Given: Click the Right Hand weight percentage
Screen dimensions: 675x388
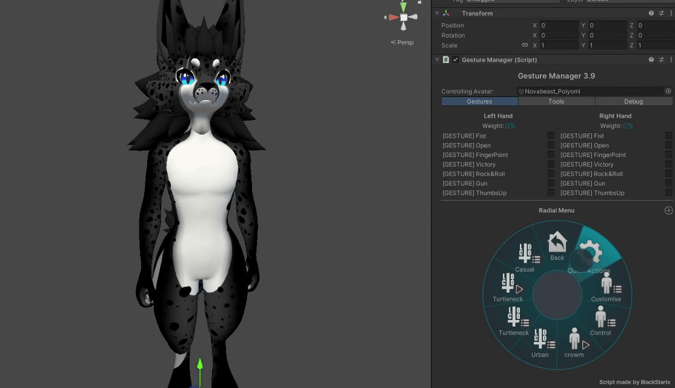Looking at the screenshot, I should (x=628, y=125).
